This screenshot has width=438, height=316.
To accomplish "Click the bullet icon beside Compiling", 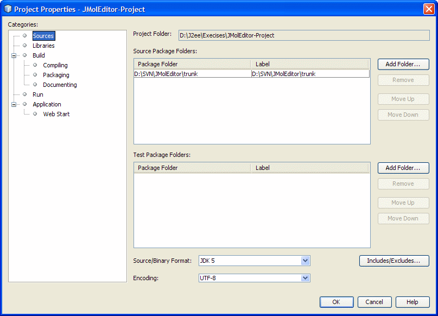I will (x=35, y=65).
